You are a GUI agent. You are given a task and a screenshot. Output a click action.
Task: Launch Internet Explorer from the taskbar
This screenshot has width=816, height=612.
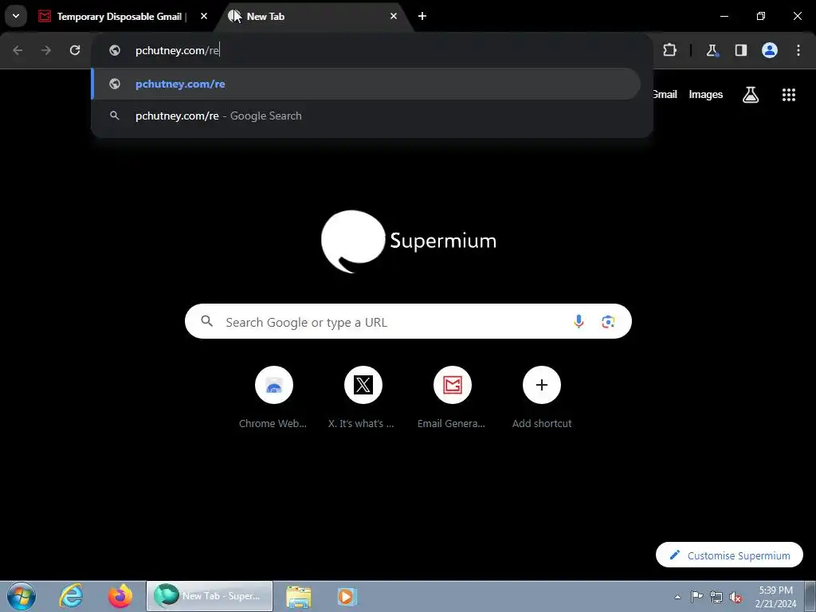pyautogui.click(x=71, y=596)
